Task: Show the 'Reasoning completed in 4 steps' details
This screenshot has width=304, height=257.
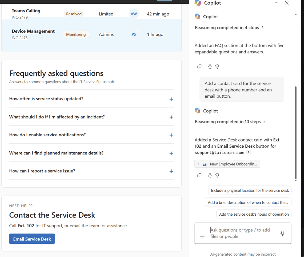Action: (229, 27)
